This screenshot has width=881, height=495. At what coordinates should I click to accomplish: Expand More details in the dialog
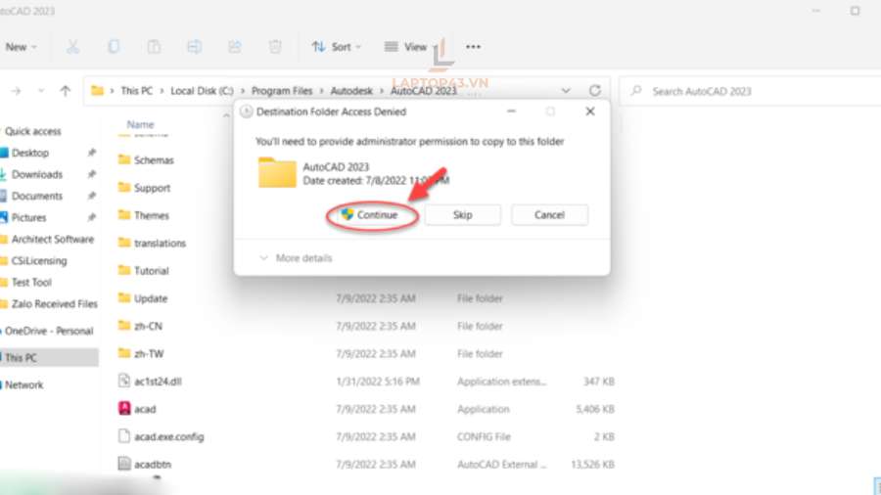point(296,258)
